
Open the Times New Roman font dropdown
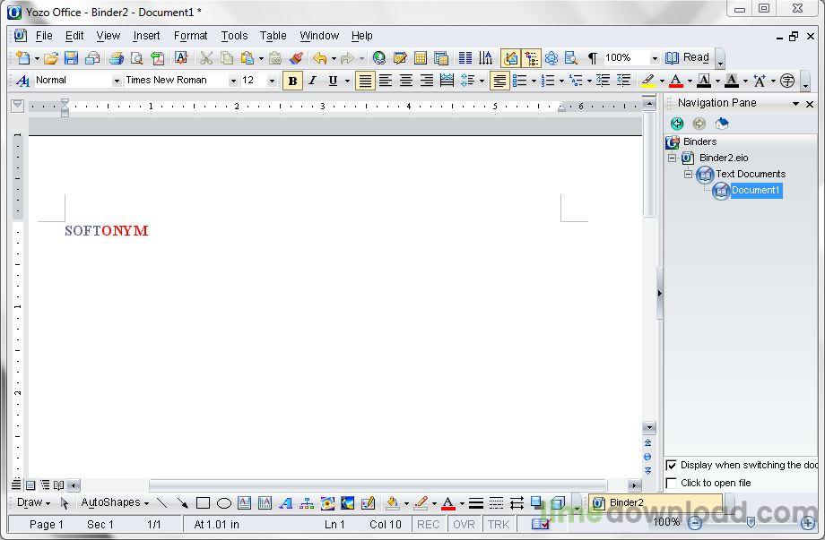(233, 81)
